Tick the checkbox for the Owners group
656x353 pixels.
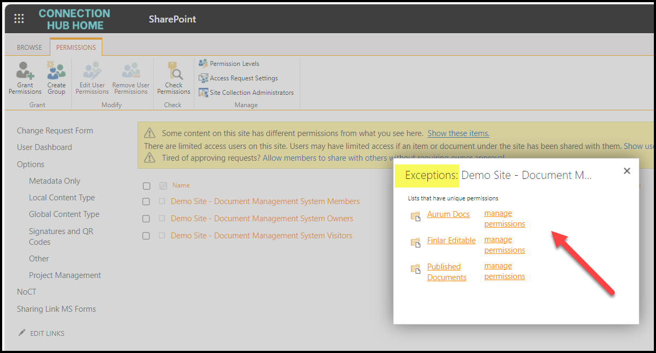coord(146,219)
